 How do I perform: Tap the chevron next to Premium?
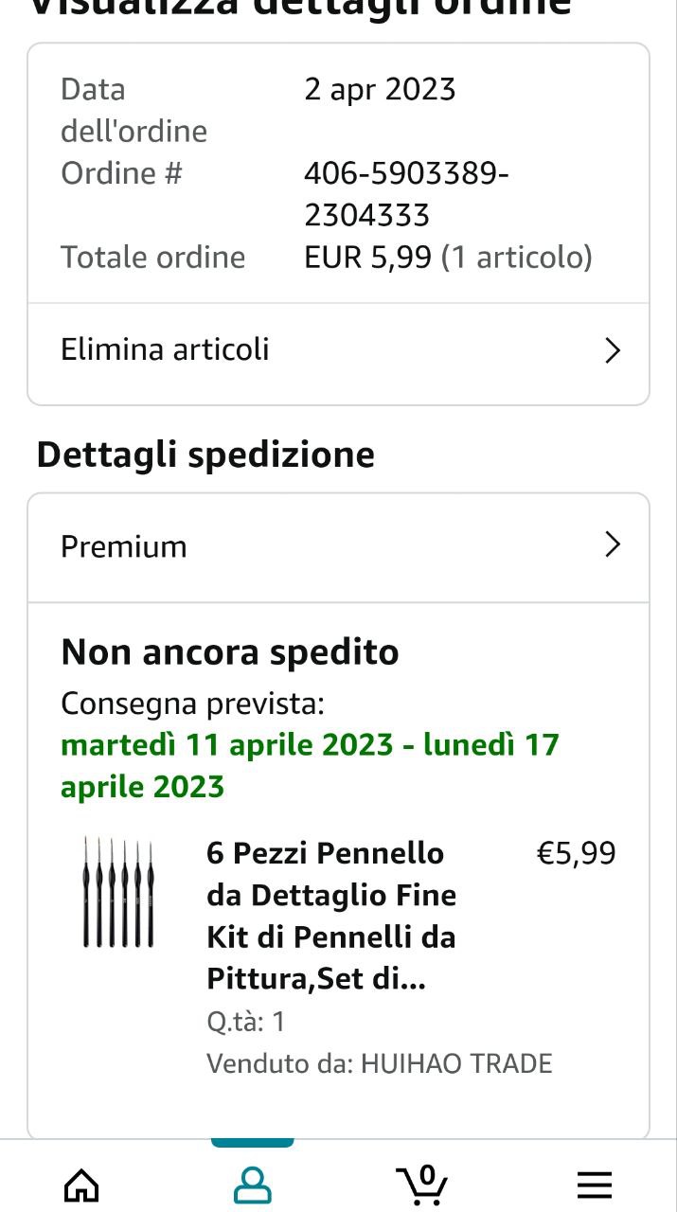(x=613, y=544)
